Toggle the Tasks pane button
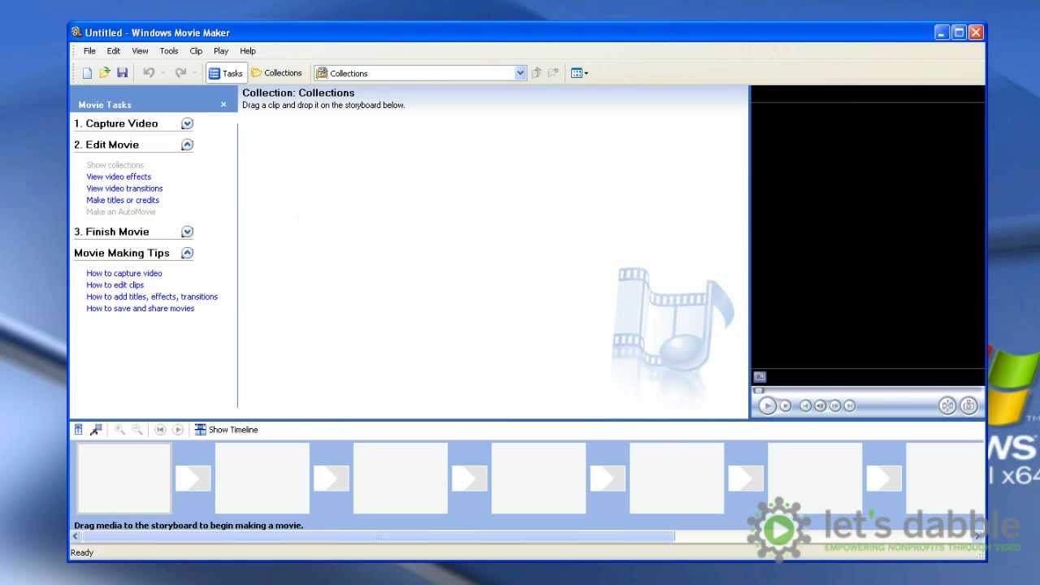Viewport: 1040px width, 585px height. 226,73
